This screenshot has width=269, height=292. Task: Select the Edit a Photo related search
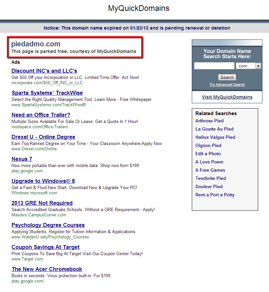[x=208, y=154]
